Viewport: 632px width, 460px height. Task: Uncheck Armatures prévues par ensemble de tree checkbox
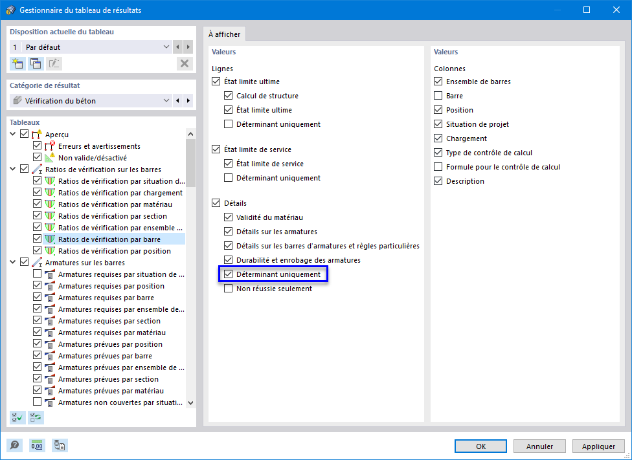click(37, 367)
